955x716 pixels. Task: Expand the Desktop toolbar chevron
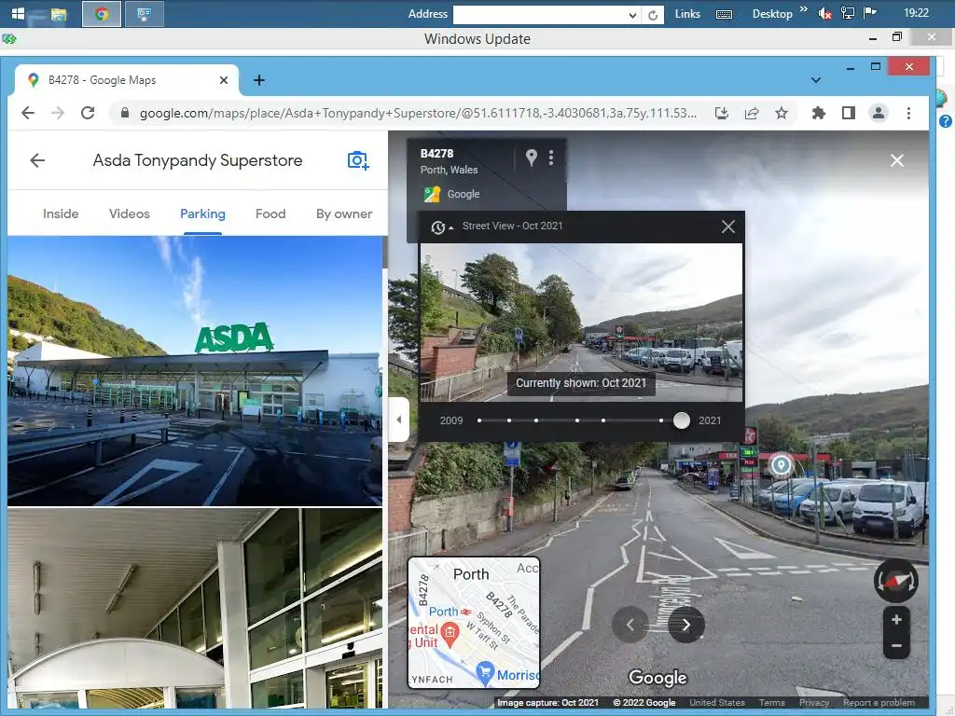point(803,9)
